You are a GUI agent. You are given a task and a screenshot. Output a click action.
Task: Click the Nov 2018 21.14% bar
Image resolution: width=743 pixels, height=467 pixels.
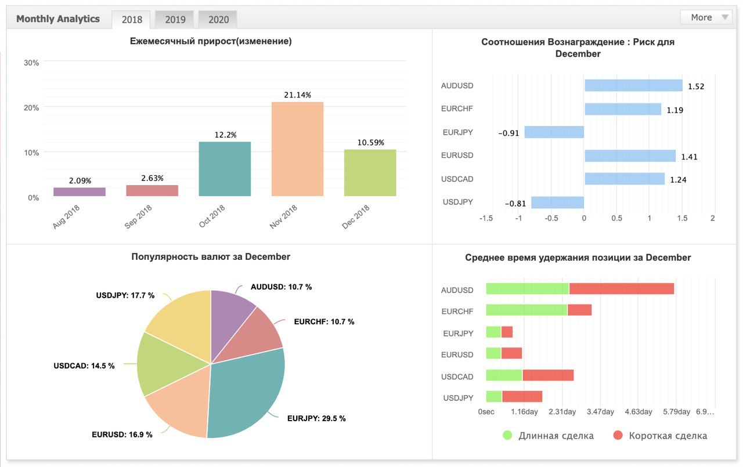tap(297, 149)
